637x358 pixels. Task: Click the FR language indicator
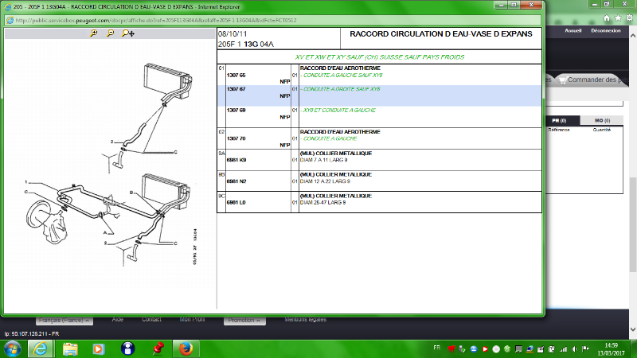436,348
